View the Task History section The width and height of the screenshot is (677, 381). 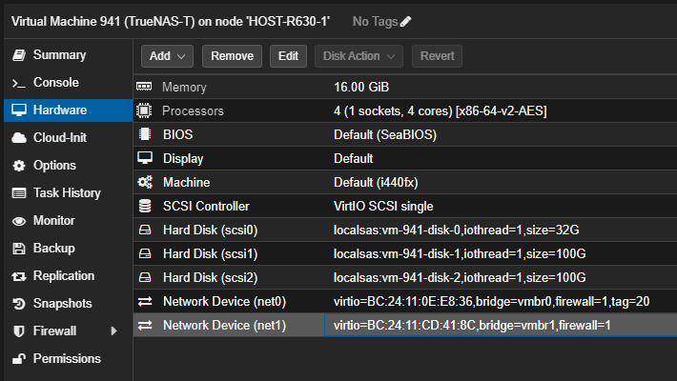[69, 192]
